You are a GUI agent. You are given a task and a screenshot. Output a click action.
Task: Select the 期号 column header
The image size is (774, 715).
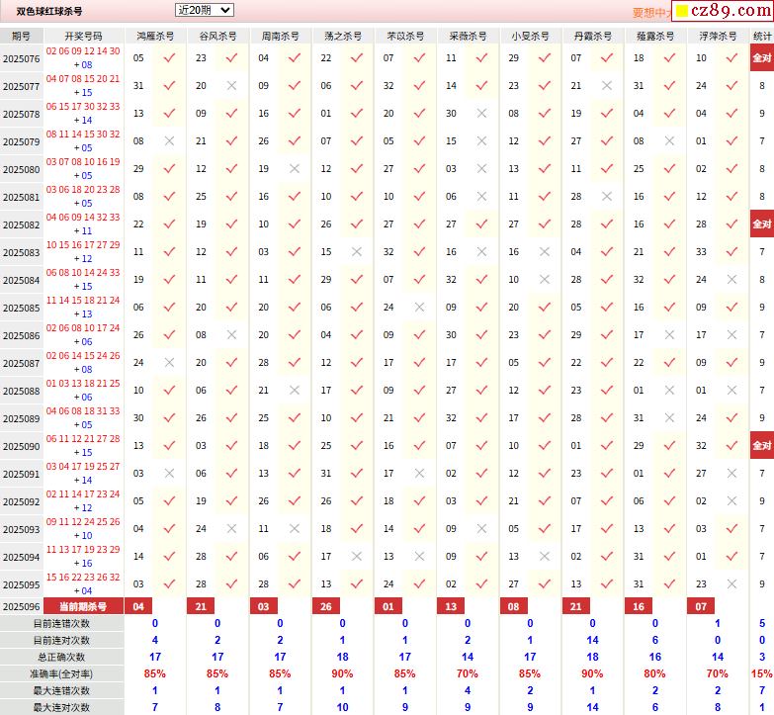[21, 36]
